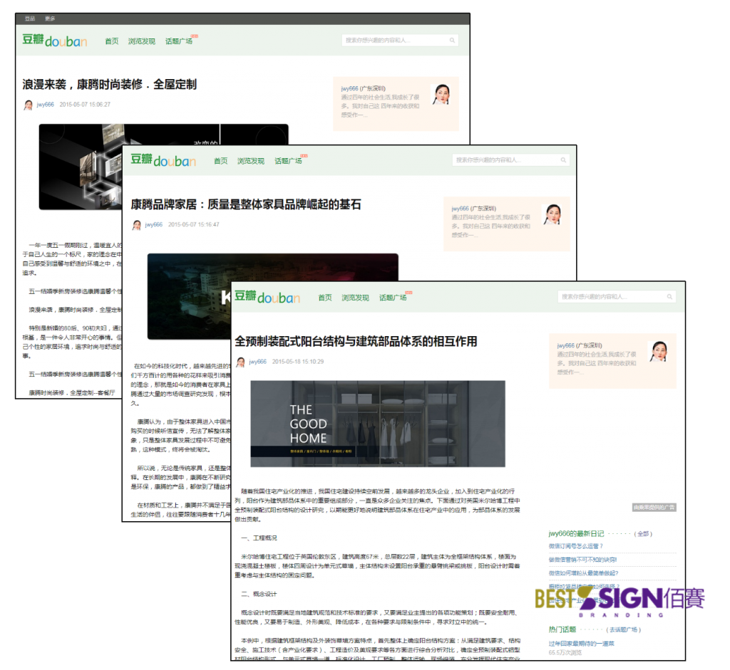
Task: Click search magnifier icon in front window
Action: [669, 297]
